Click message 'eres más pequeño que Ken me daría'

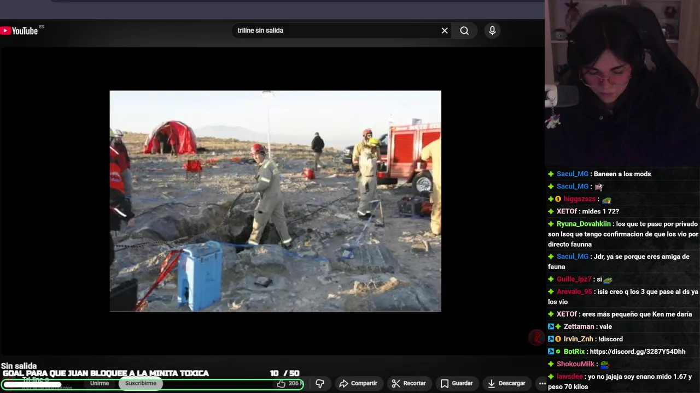pyautogui.click(x=637, y=314)
